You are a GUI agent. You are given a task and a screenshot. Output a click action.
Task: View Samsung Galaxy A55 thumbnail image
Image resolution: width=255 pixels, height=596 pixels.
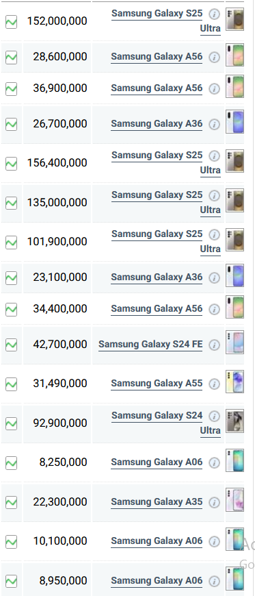point(235,382)
